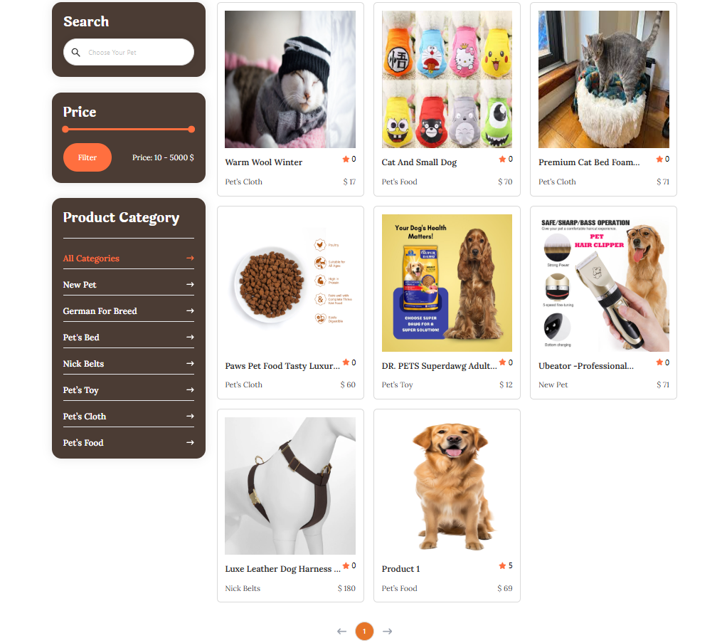722x643 pixels.
Task: Click the minimum price slider handle
Action: [x=65, y=130]
